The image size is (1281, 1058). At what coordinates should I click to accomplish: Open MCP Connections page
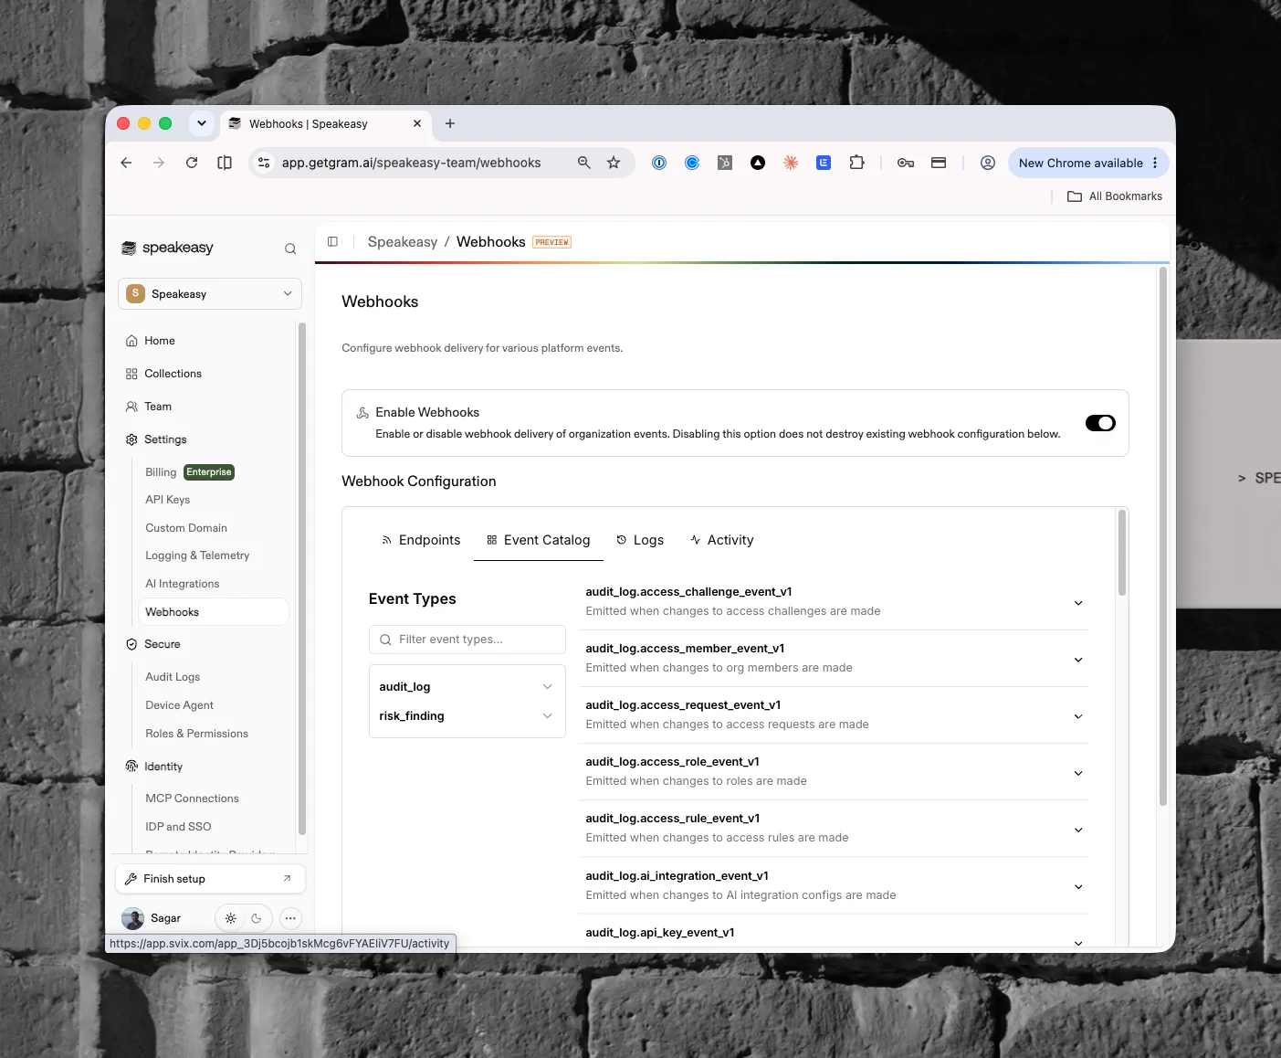193,799
